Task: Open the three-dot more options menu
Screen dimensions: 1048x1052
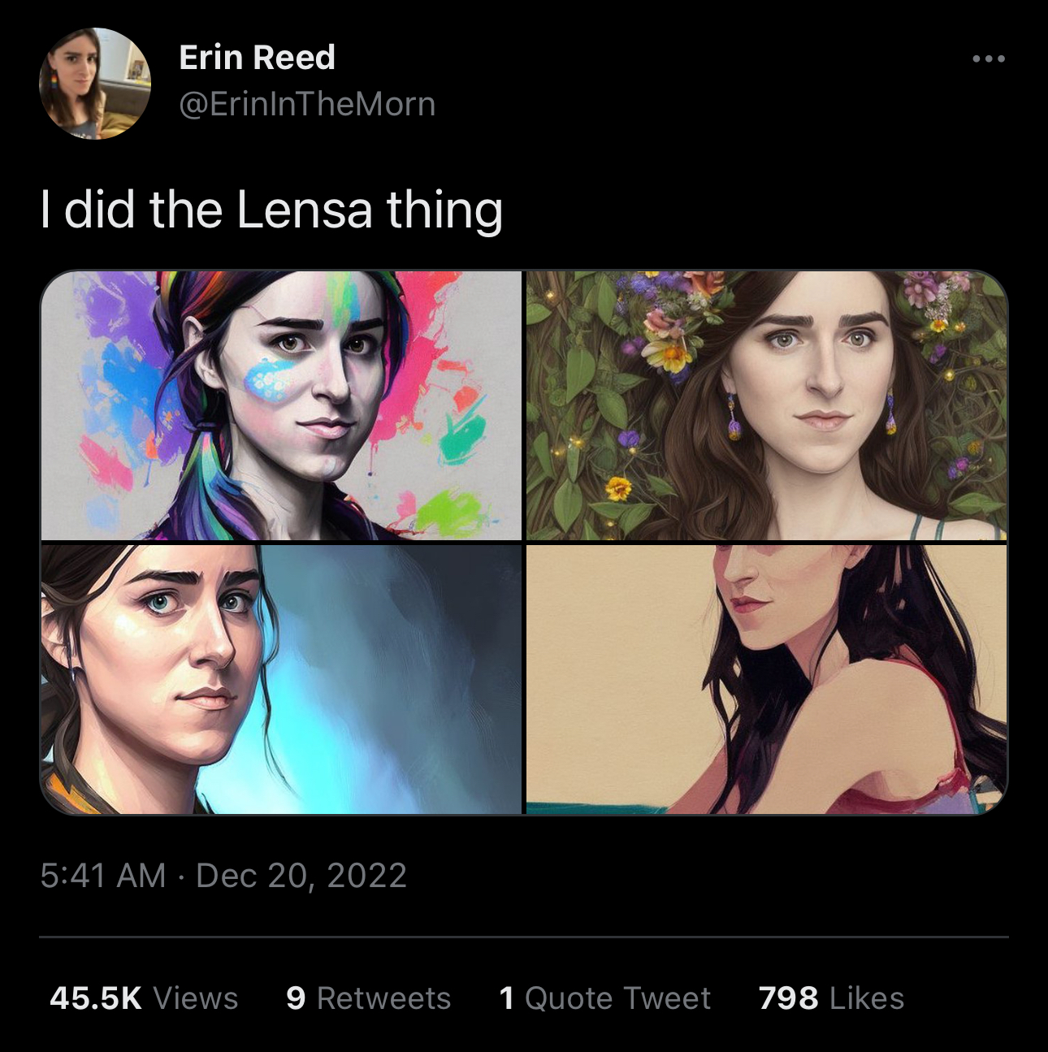Action: click(x=989, y=58)
